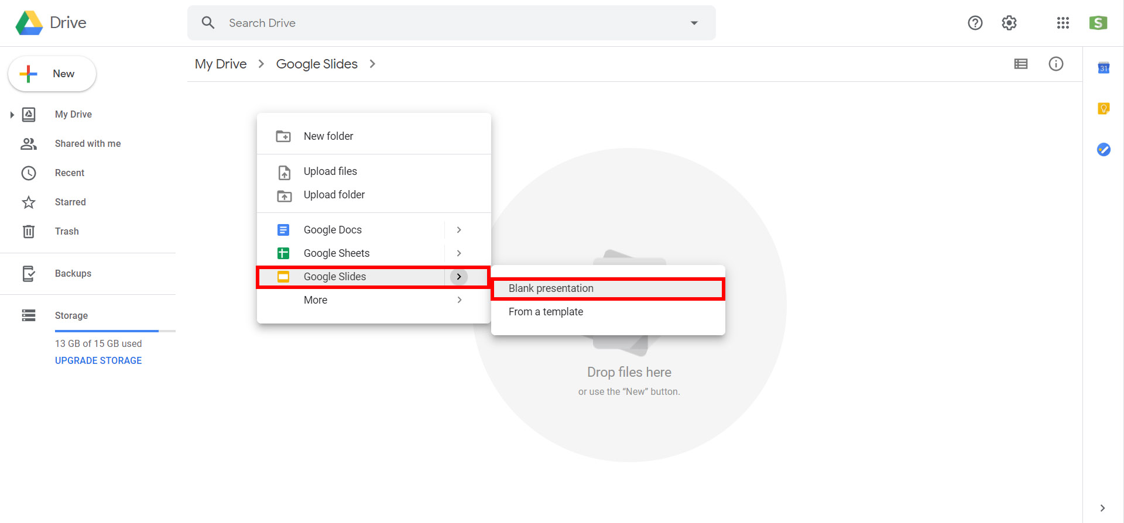1124x523 pixels.
Task: Go to My Drive breadcrumb
Action: pos(221,64)
